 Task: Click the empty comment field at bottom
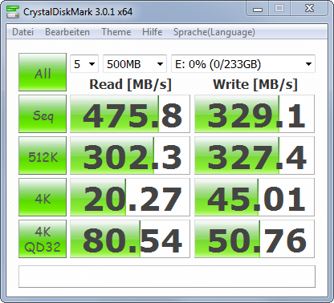[x=167, y=277]
